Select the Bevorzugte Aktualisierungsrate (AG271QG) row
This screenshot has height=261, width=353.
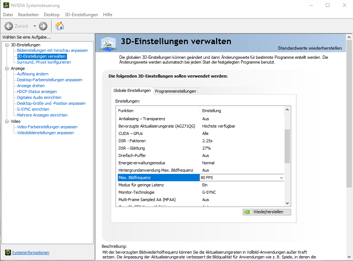tap(201, 126)
